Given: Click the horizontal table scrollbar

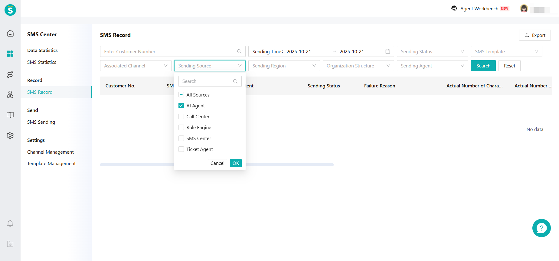Looking at the screenshot, I should 287,165.
